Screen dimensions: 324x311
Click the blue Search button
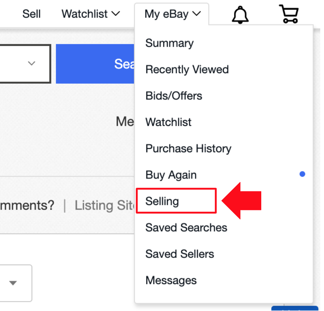click(x=95, y=64)
